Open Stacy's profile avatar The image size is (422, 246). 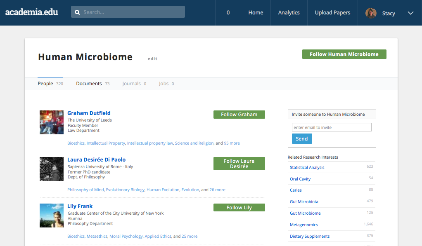[371, 13]
